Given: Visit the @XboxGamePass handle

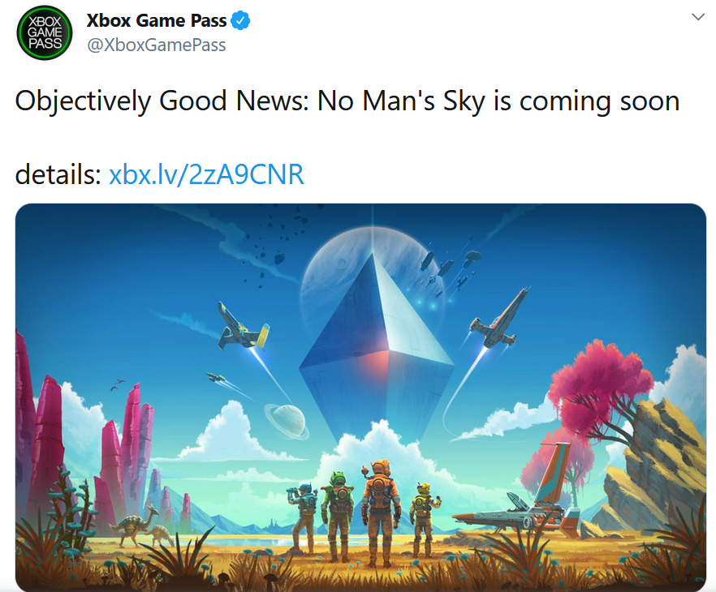Looking at the screenshot, I should coord(156,45).
